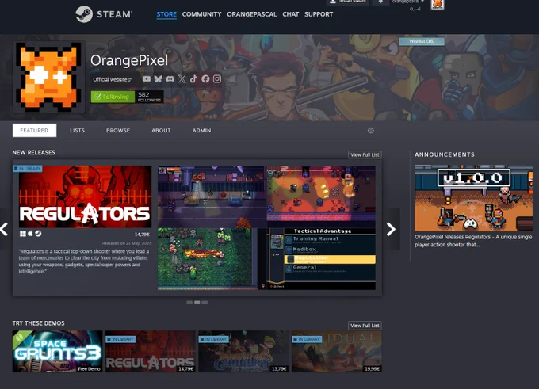Open the Regulators demo capsule
The image size is (539, 389).
click(151, 351)
